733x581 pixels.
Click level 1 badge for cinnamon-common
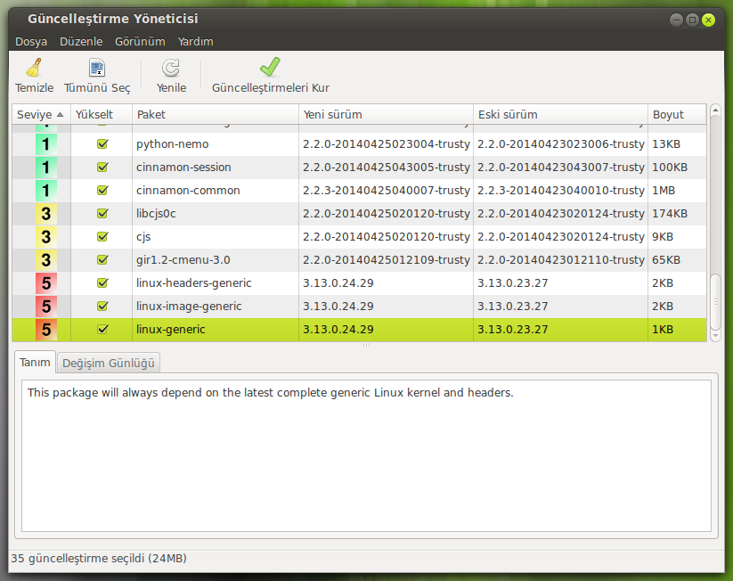point(45,191)
